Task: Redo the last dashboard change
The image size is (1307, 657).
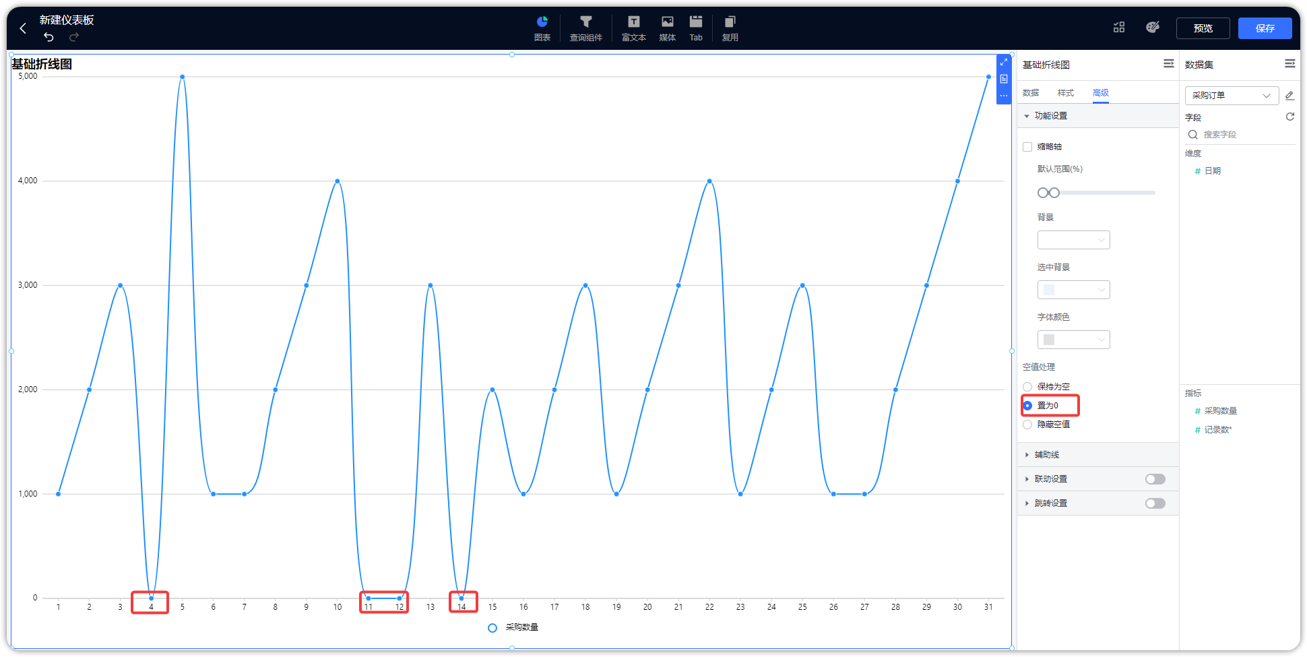Action: tap(74, 36)
